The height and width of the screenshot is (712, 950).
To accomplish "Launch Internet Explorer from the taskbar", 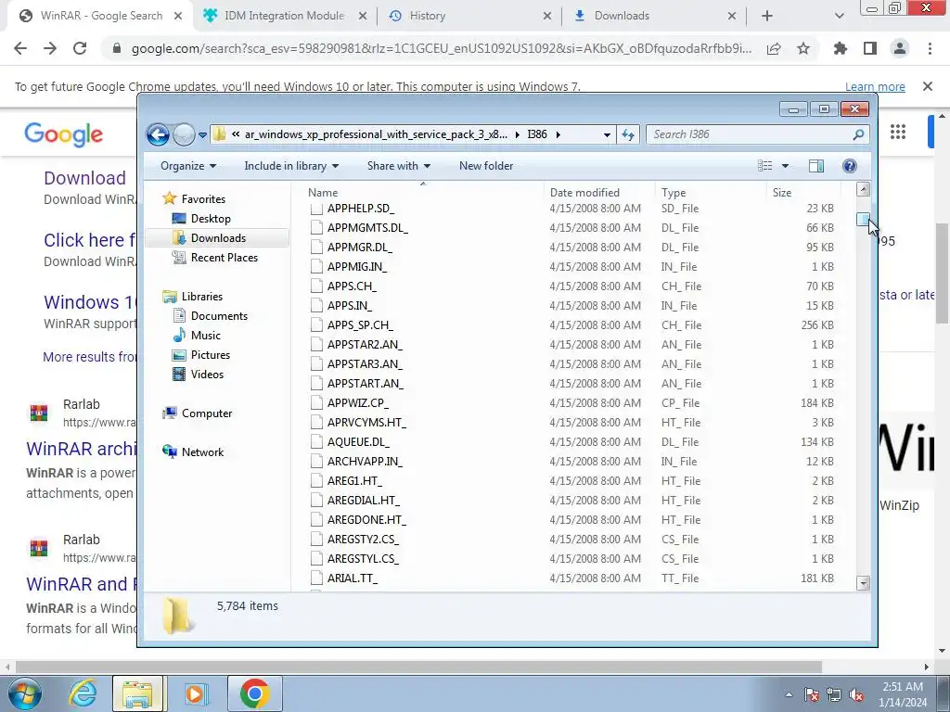I will [83, 693].
